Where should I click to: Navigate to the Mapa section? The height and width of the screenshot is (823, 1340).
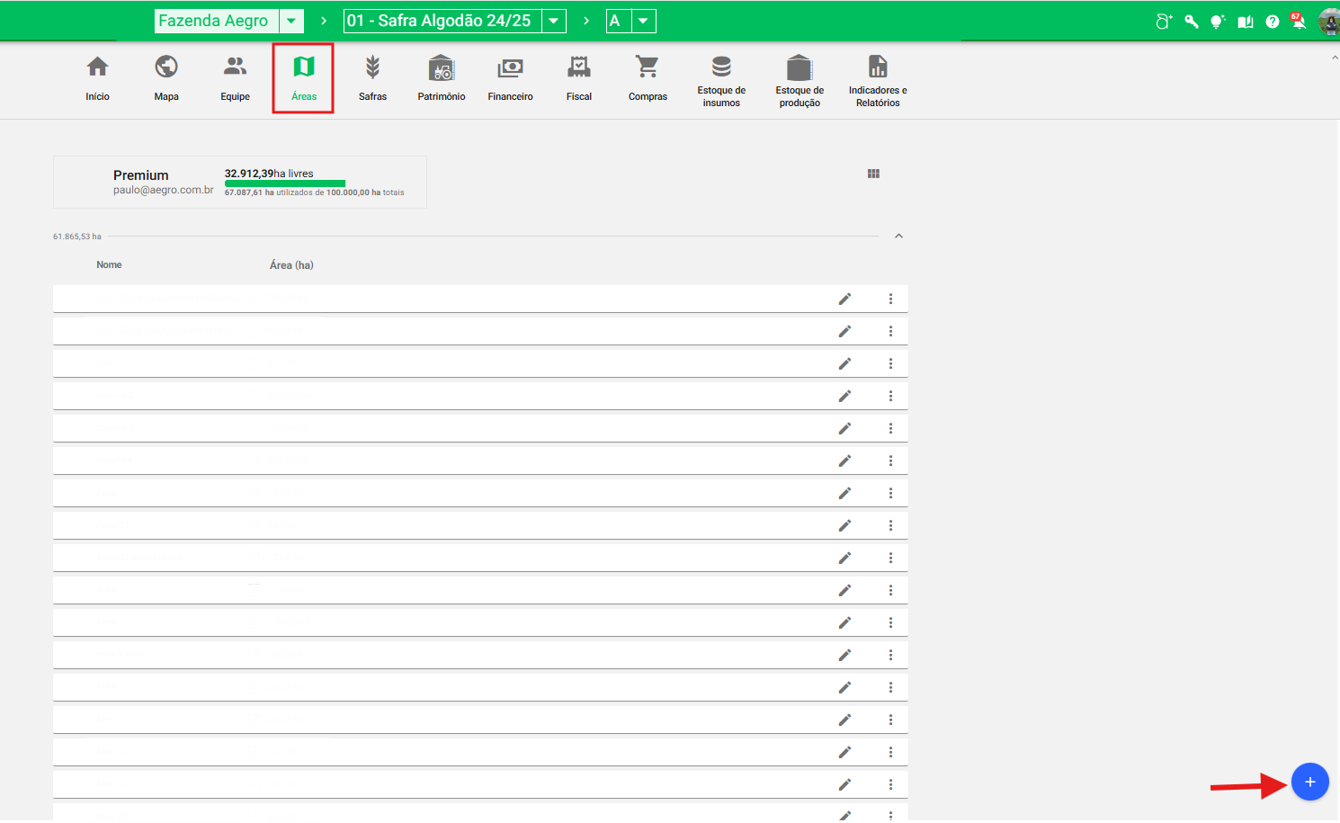pos(166,78)
